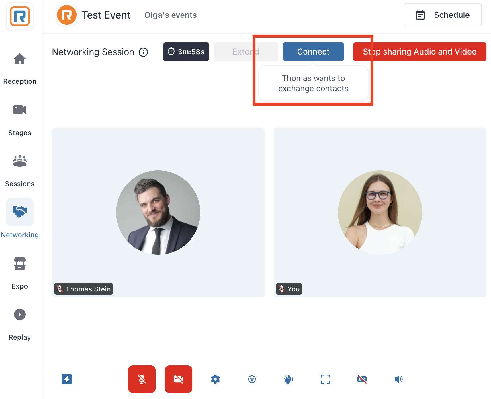491x399 pixels.
Task: Show Networking Session info tooltip icon
Action: click(143, 52)
